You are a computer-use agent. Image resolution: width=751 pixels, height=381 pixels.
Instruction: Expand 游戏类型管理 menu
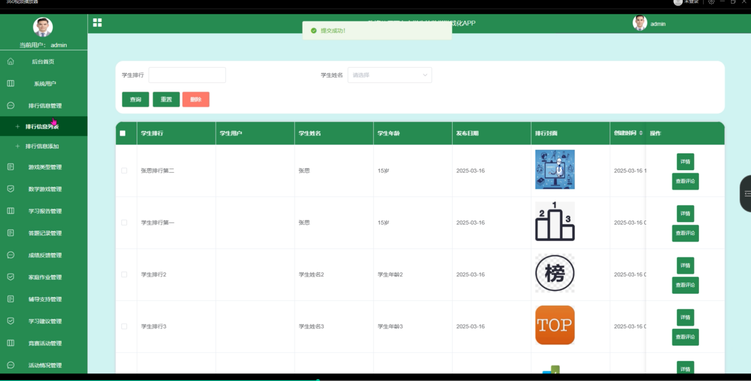click(x=45, y=167)
